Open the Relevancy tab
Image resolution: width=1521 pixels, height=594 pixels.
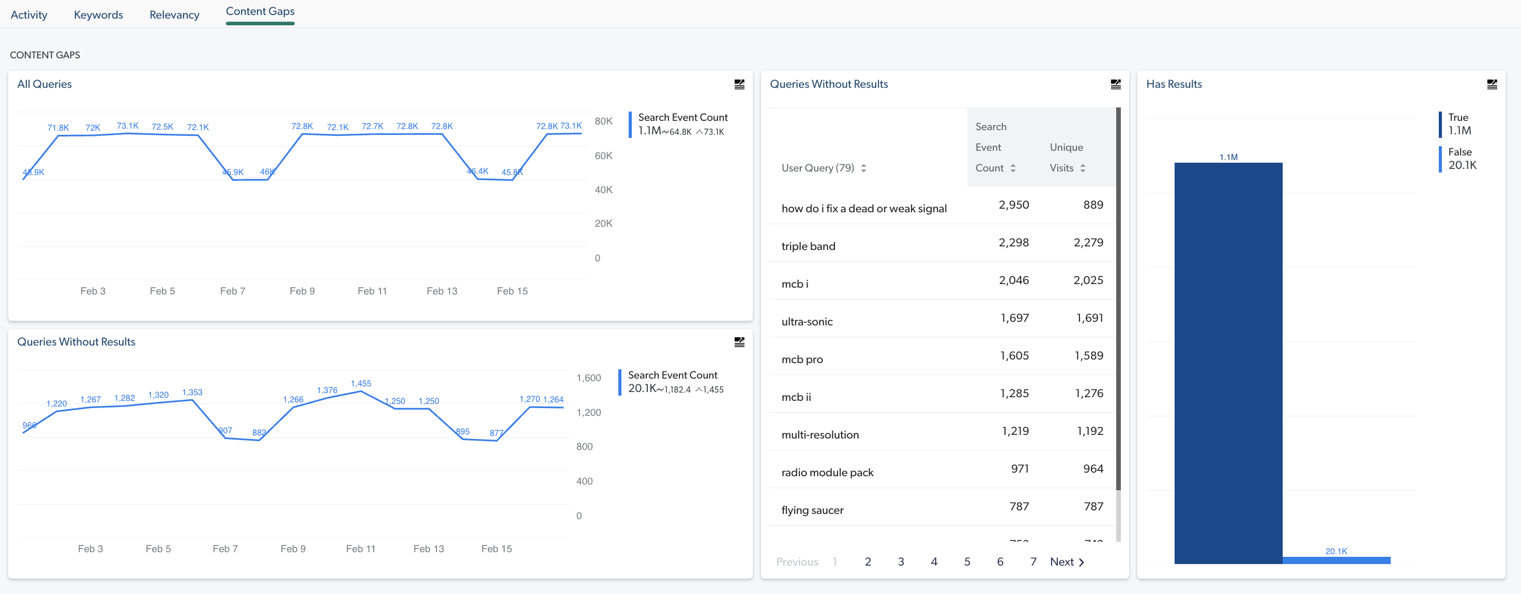click(174, 14)
